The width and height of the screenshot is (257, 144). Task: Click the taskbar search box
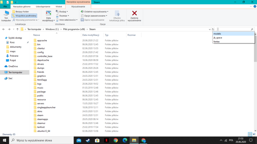point(41,140)
